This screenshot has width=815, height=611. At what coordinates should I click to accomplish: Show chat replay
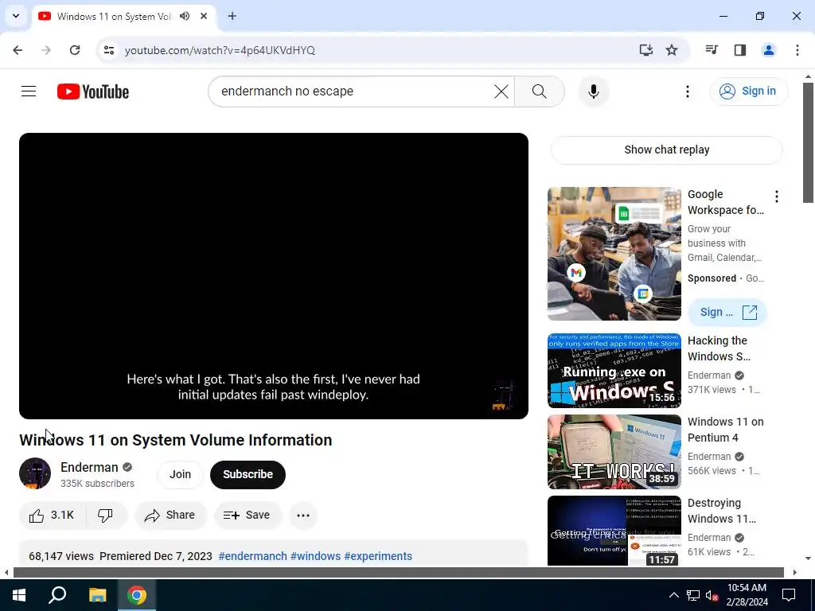point(666,150)
